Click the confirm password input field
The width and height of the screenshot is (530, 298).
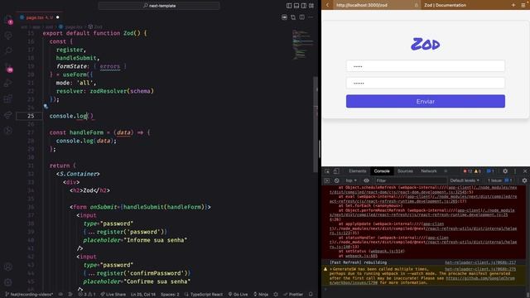click(x=425, y=83)
